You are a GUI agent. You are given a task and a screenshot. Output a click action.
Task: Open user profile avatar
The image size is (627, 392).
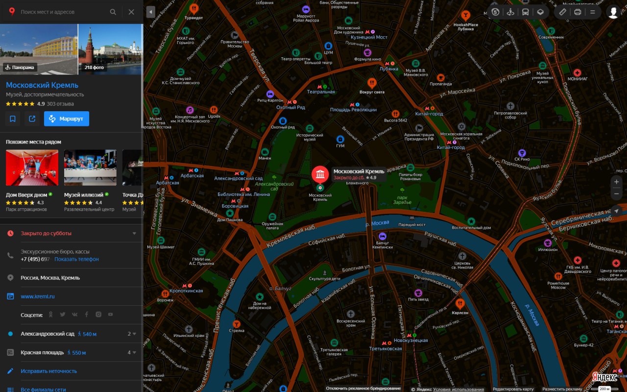click(x=613, y=12)
